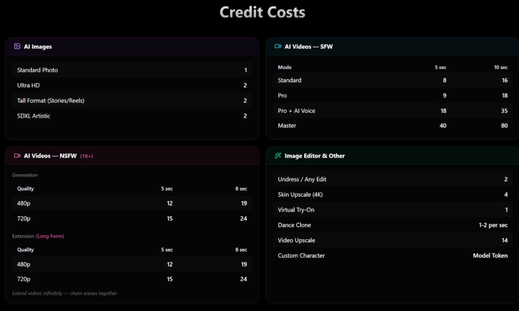This screenshot has height=311, width=519.
Task: Click the Image Editor & Other section title
Action: (x=315, y=156)
